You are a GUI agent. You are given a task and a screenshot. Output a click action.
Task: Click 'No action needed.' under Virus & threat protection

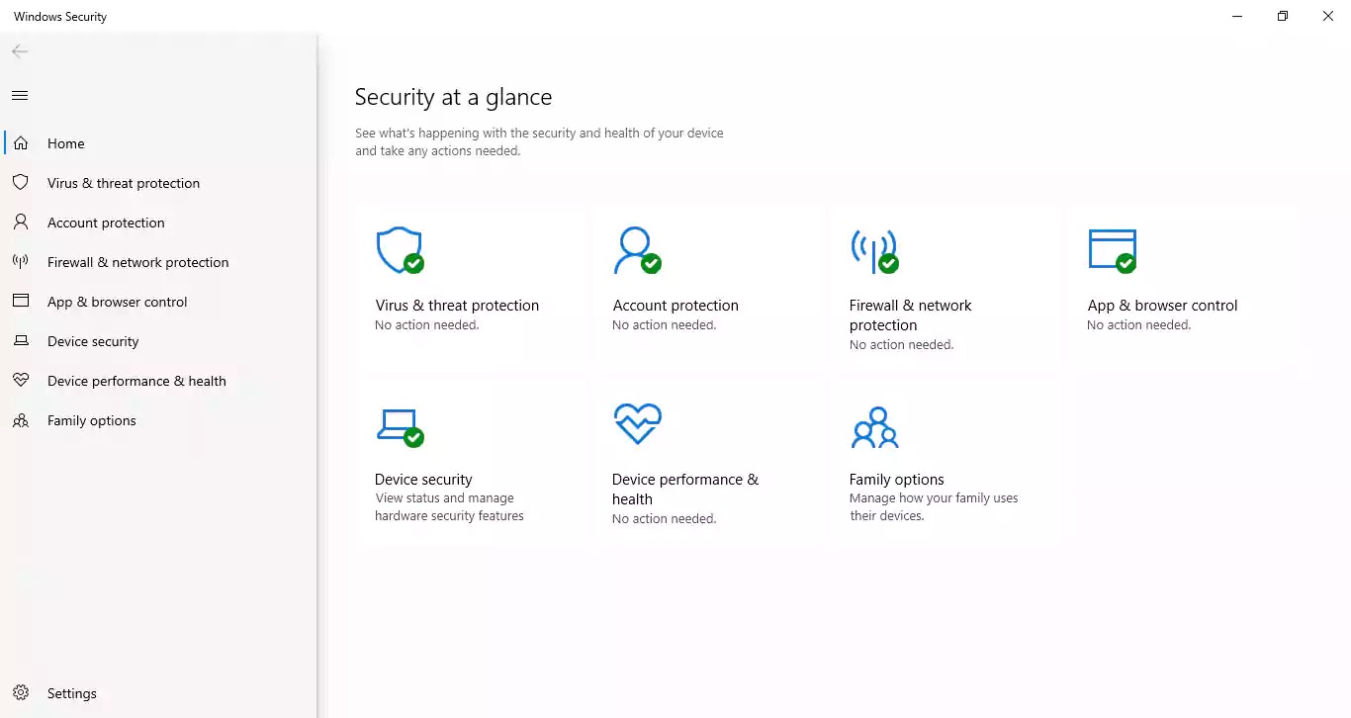tap(426, 325)
